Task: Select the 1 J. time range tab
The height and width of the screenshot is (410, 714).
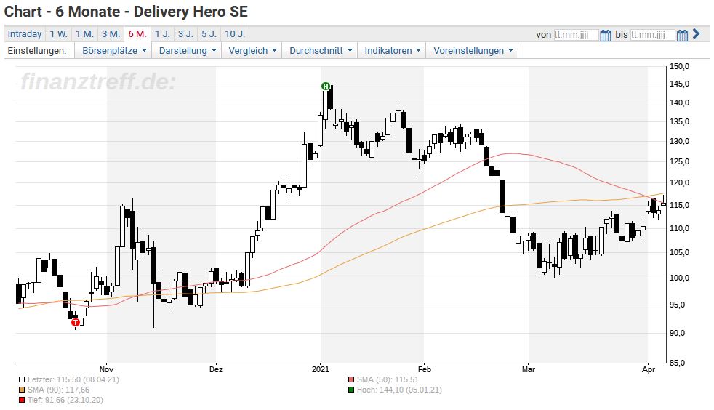Action: point(162,33)
